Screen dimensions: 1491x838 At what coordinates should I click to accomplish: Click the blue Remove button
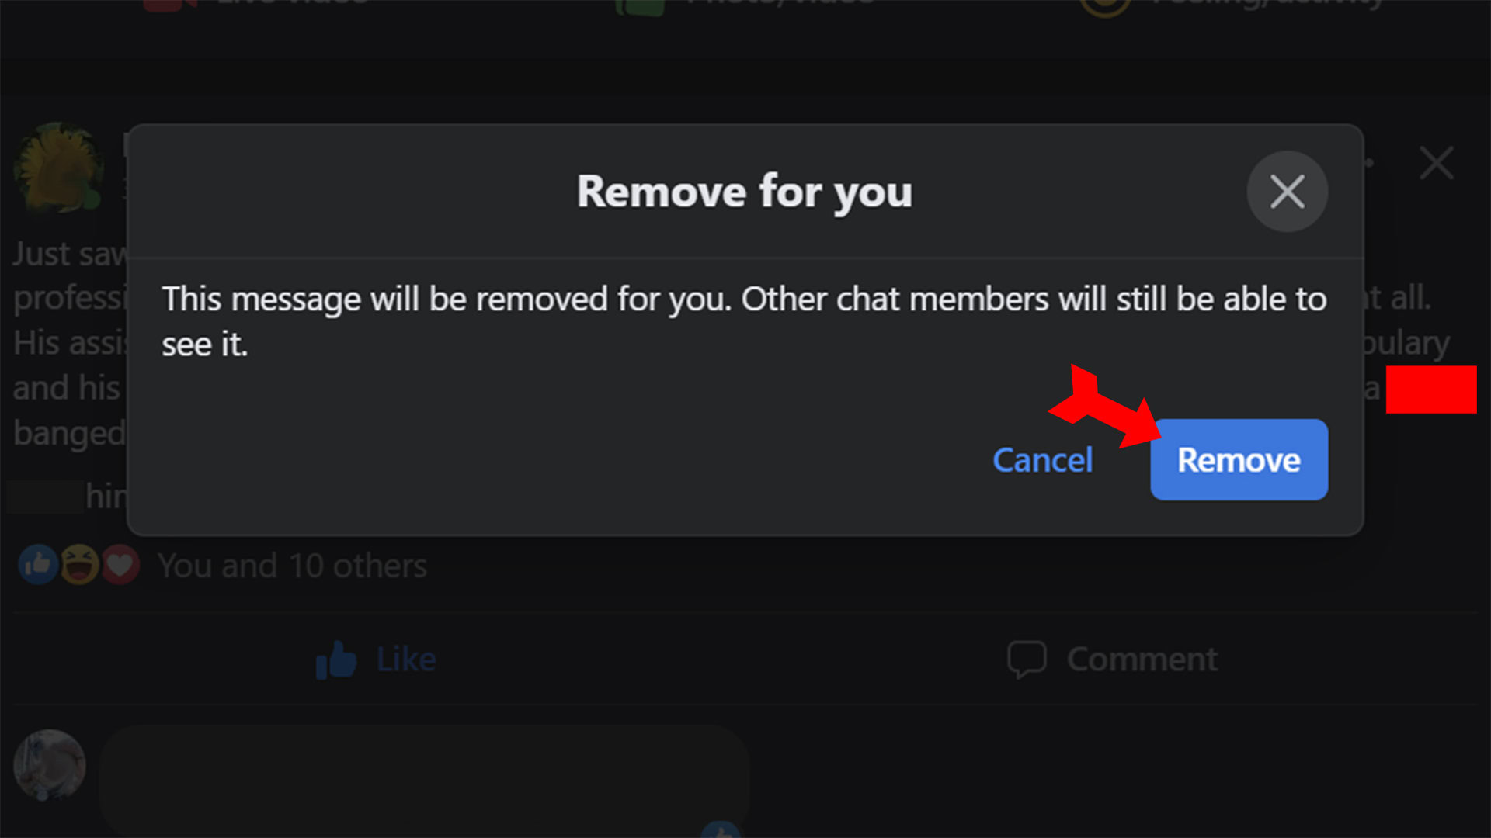point(1239,460)
